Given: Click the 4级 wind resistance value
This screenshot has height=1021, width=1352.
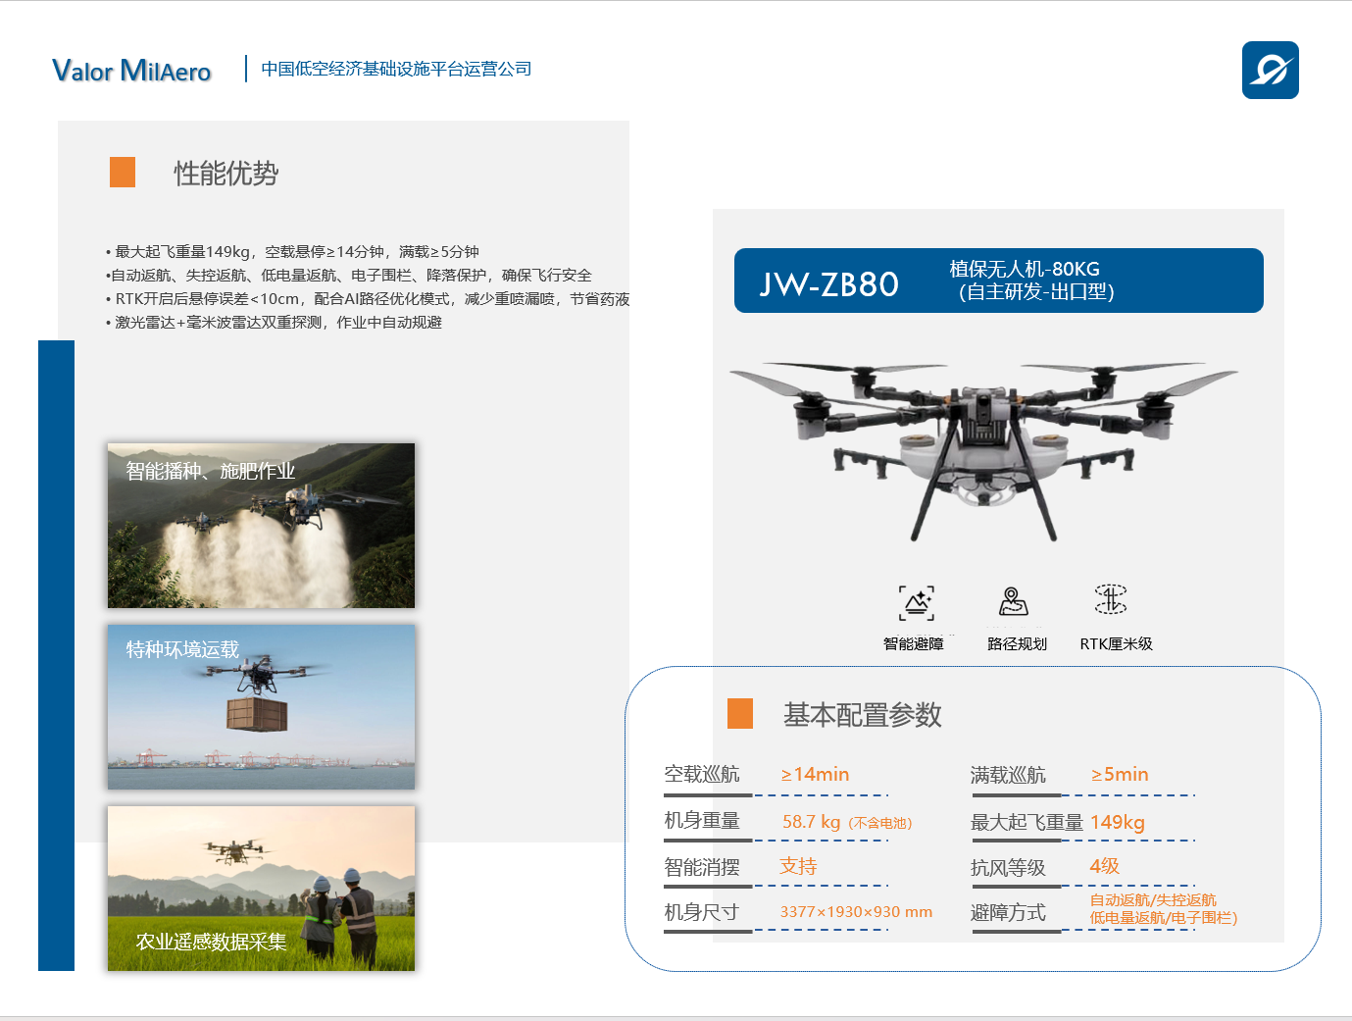Looking at the screenshot, I should point(1105,866).
